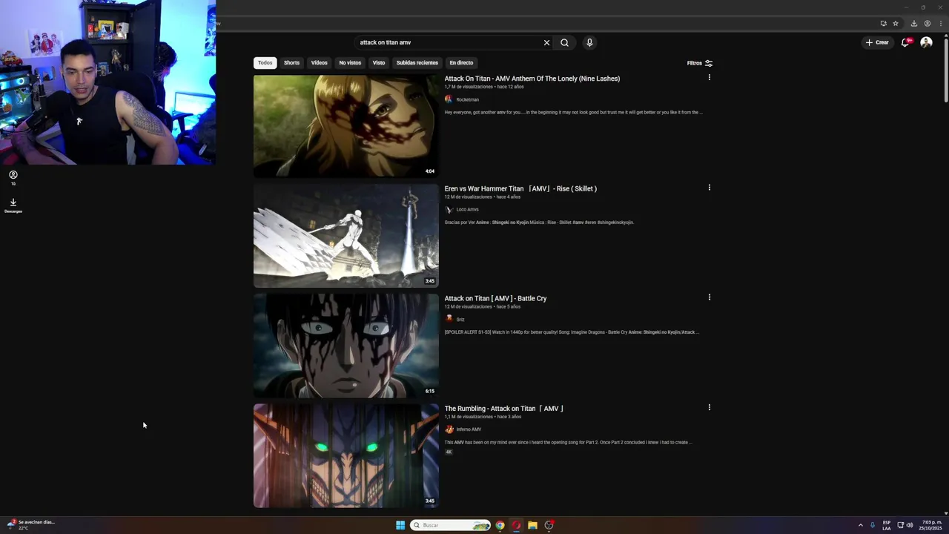Image resolution: width=949 pixels, height=534 pixels.
Task: Click the tray microphone icon
Action: pos(873,525)
